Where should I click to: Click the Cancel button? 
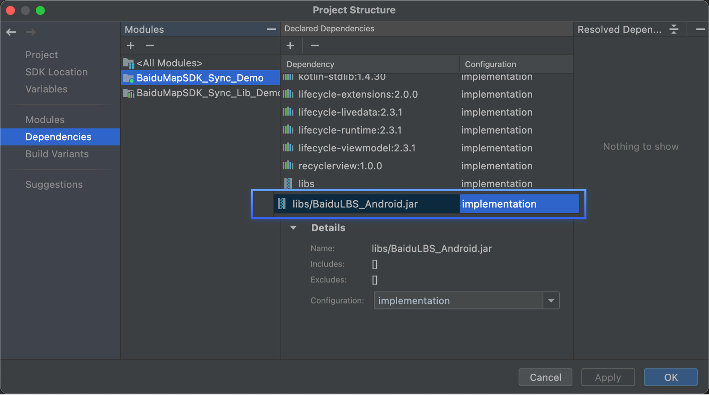click(545, 377)
